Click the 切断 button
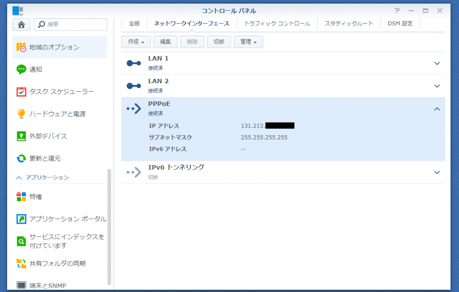The image size is (459, 292). (x=219, y=42)
